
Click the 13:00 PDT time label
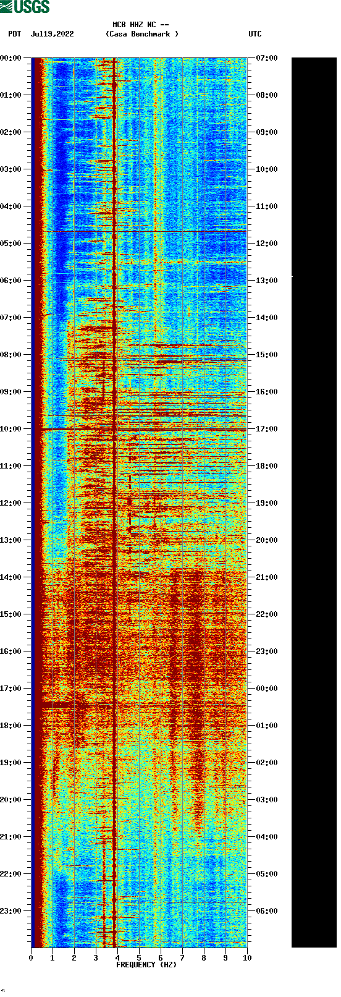(11, 540)
